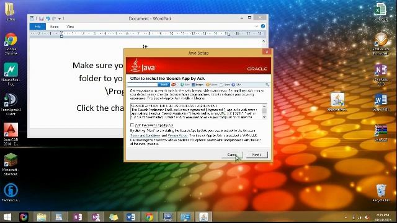Switch to WordPad View tab
Viewport: 397px width, 223px height.
pos(70,26)
